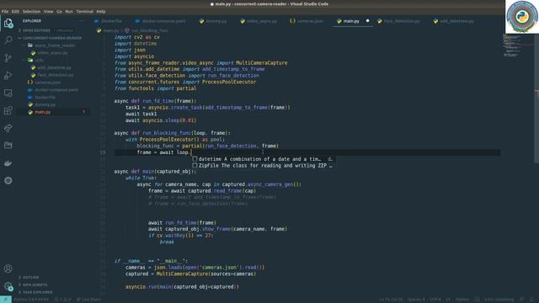Screen dimensions: 539x303
Task: Open the View menu
Action: coord(49,11)
